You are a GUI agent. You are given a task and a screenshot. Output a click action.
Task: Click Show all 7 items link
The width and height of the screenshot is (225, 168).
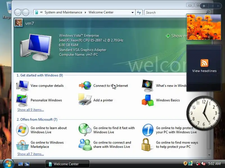pyautogui.click(x=31, y=154)
